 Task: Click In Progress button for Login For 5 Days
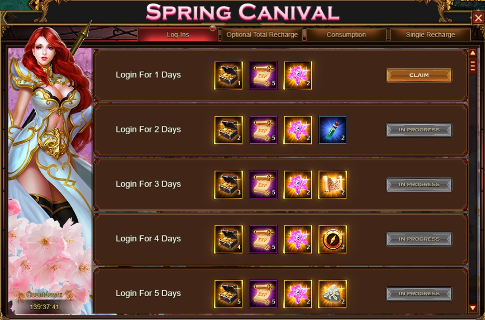pos(419,294)
